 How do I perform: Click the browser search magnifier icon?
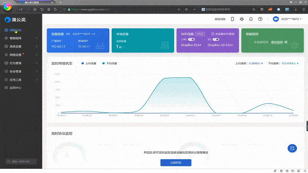point(254,9)
